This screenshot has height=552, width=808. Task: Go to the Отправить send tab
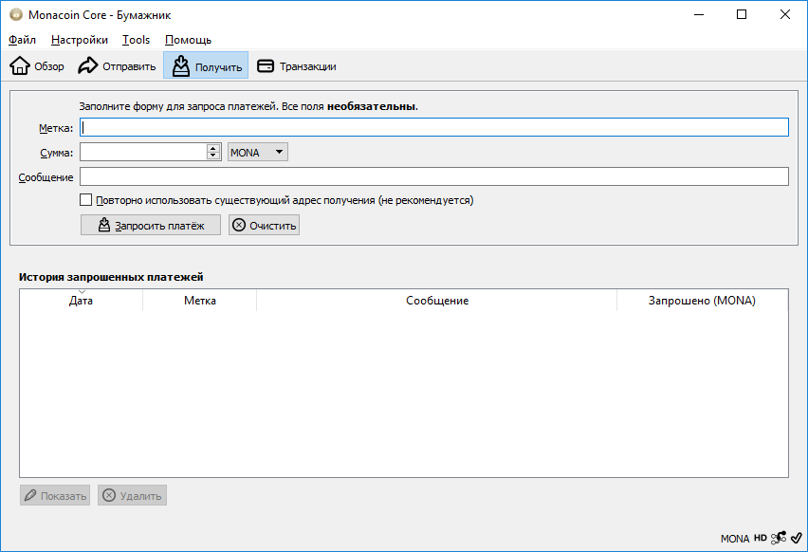[x=117, y=66]
